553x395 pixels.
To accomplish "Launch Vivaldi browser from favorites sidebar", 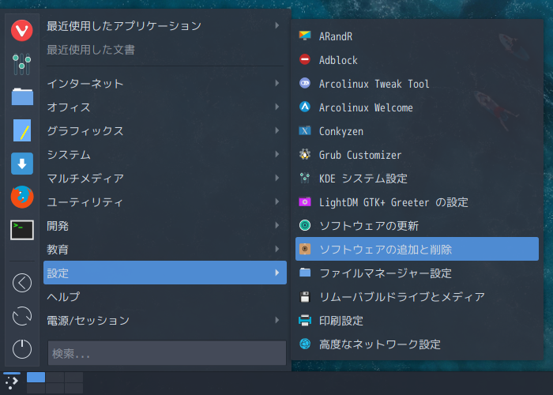I will point(22,31).
